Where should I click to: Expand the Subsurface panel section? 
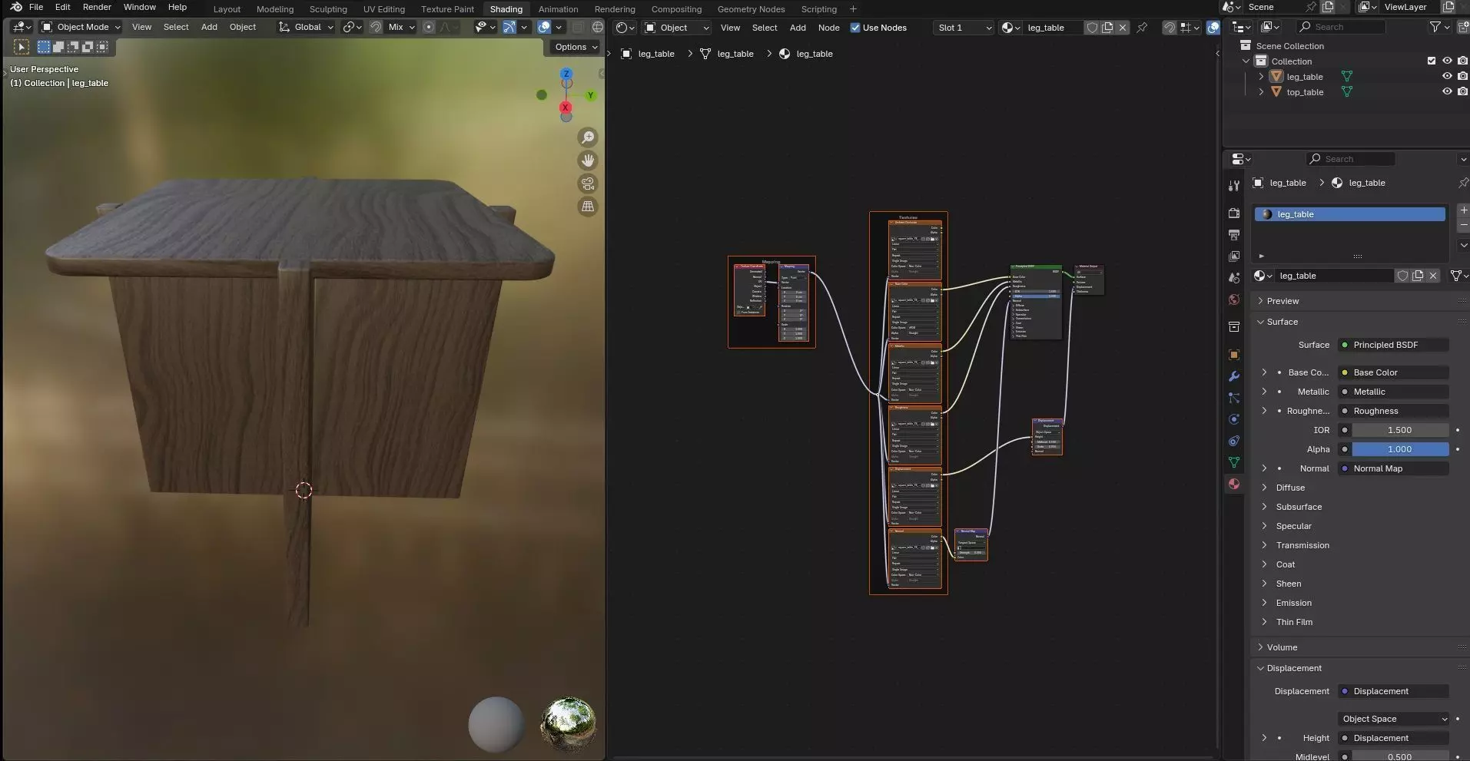point(1299,507)
